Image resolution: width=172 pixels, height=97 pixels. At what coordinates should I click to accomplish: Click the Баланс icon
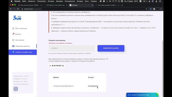[13, 34]
